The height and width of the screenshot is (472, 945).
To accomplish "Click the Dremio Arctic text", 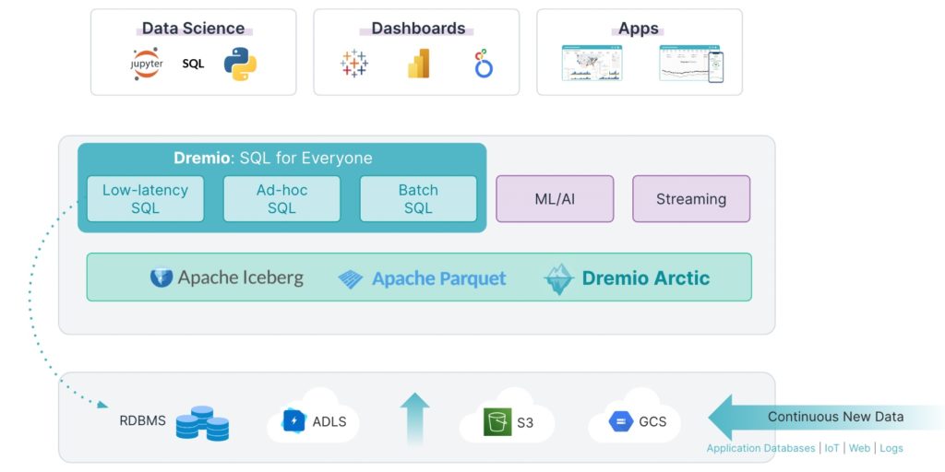I will [x=646, y=278].
